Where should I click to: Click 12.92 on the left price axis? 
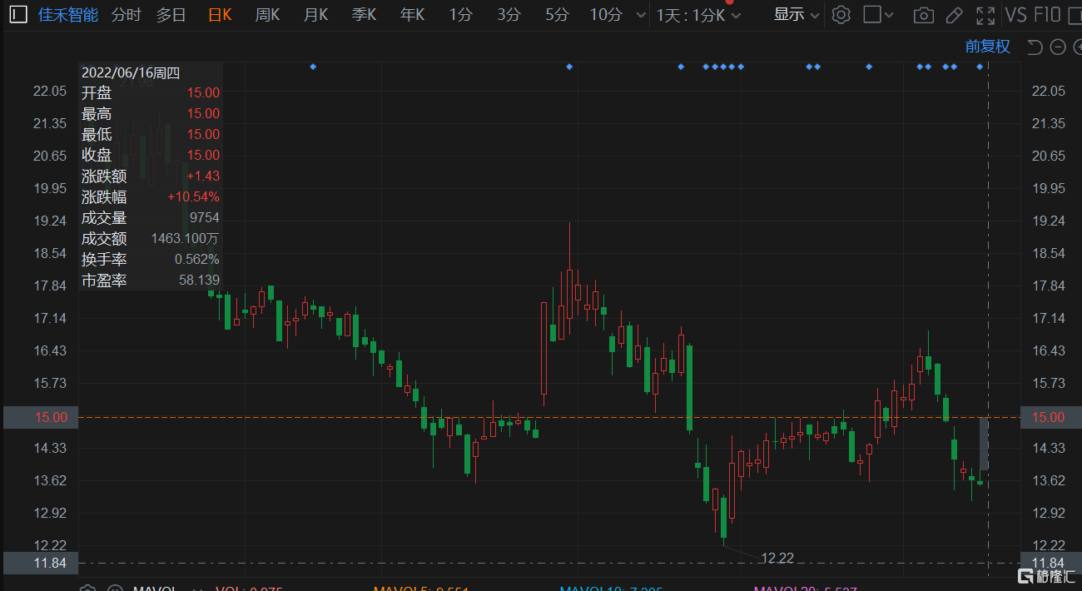point(51,513)
